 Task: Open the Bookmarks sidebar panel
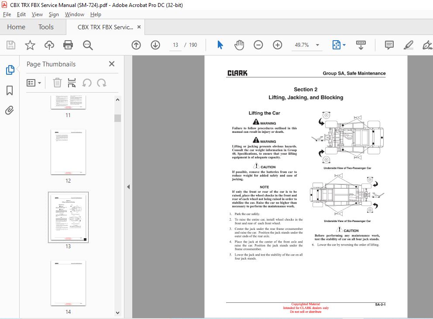[10, 90]
